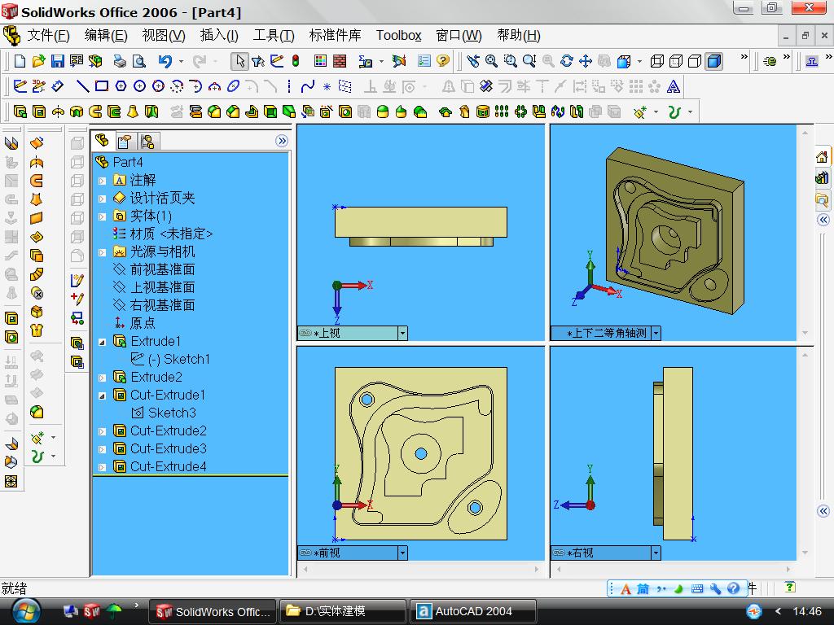
Task: Click the Pan view icon
Action: click(x=585, y=61)
